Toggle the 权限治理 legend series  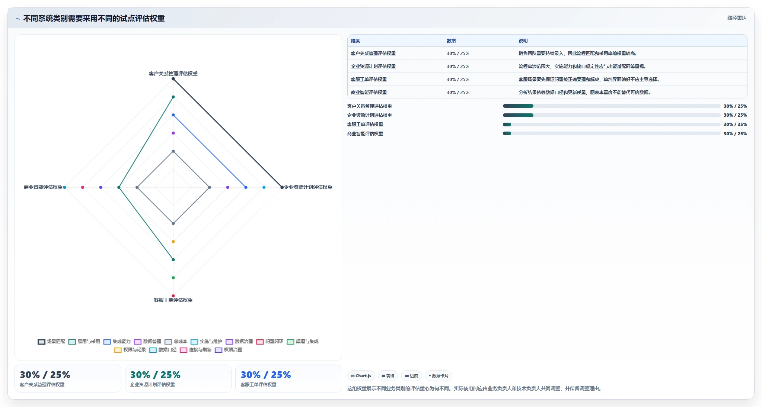pyautogui.click(x=228, y=350)
